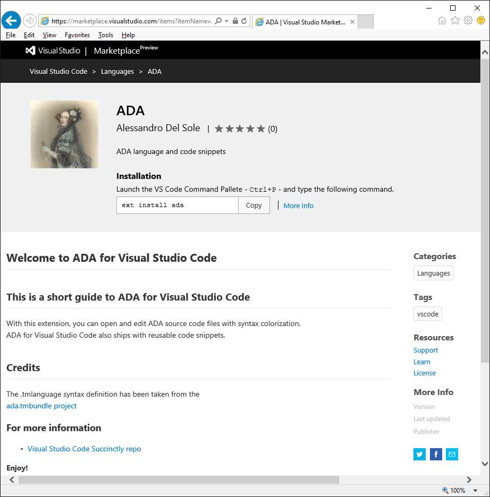Open favorites with the star icon
The image size is (490, 497).
(x=455, y=20)
